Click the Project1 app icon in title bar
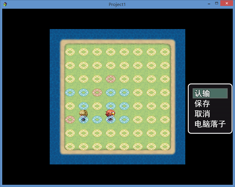The height and width of the screenshot is (187, 235). [5, 4]
